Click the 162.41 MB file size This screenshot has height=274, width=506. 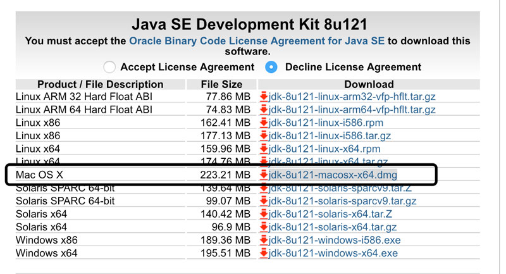point(225,123)
